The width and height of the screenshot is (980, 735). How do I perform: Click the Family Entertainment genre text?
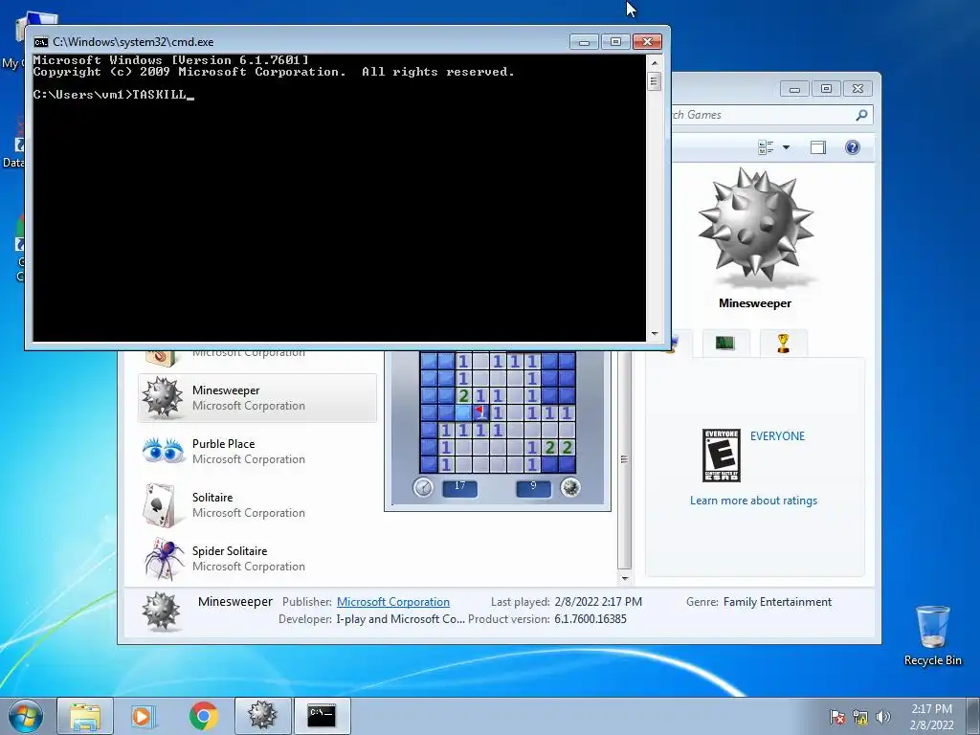(x=777, y=602)
